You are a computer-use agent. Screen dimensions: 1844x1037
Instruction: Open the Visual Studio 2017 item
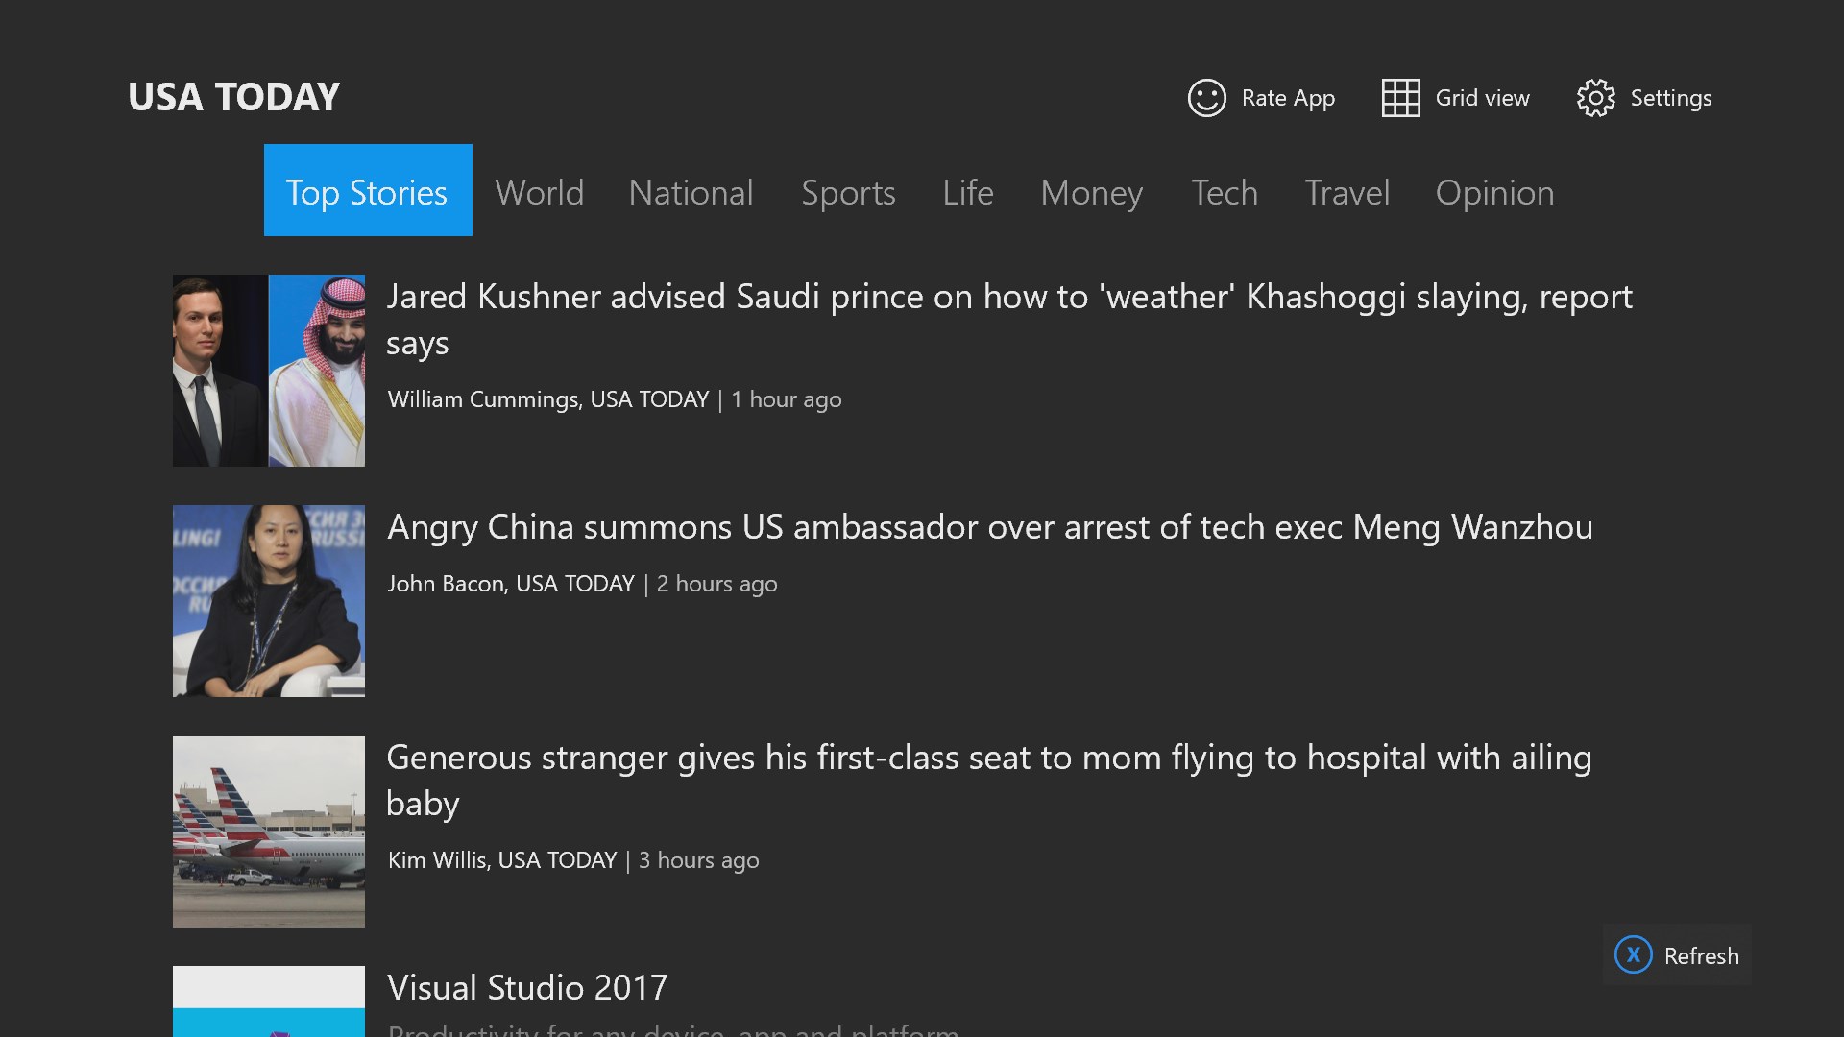click(527, 988)
